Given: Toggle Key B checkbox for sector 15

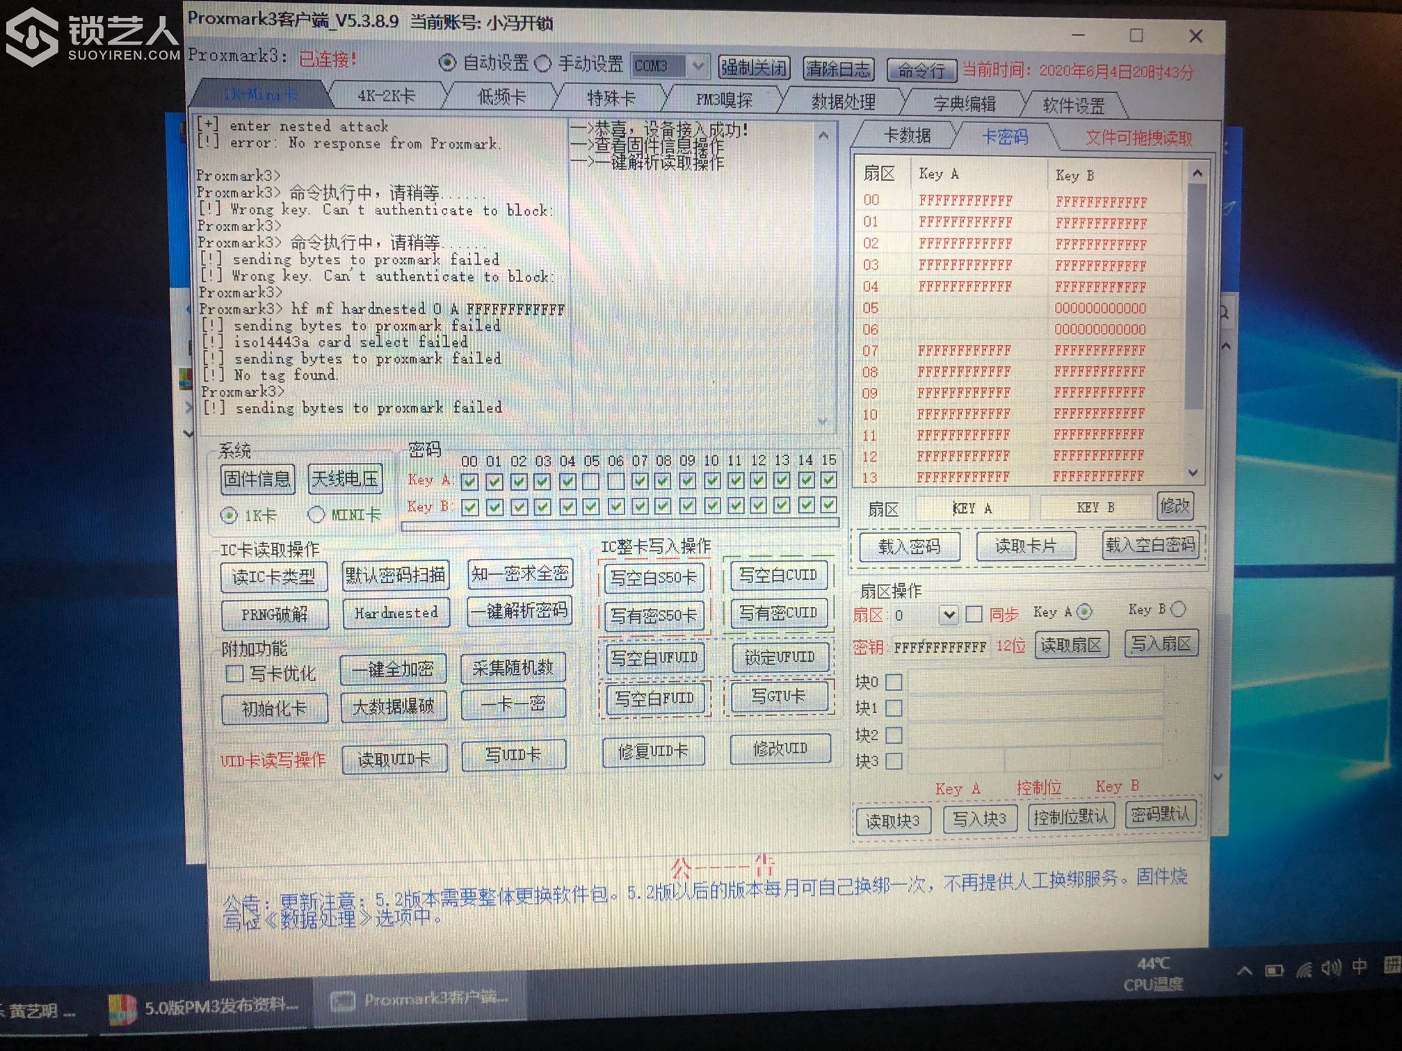Looking at the screenshot, I should (x=828, y=505).
